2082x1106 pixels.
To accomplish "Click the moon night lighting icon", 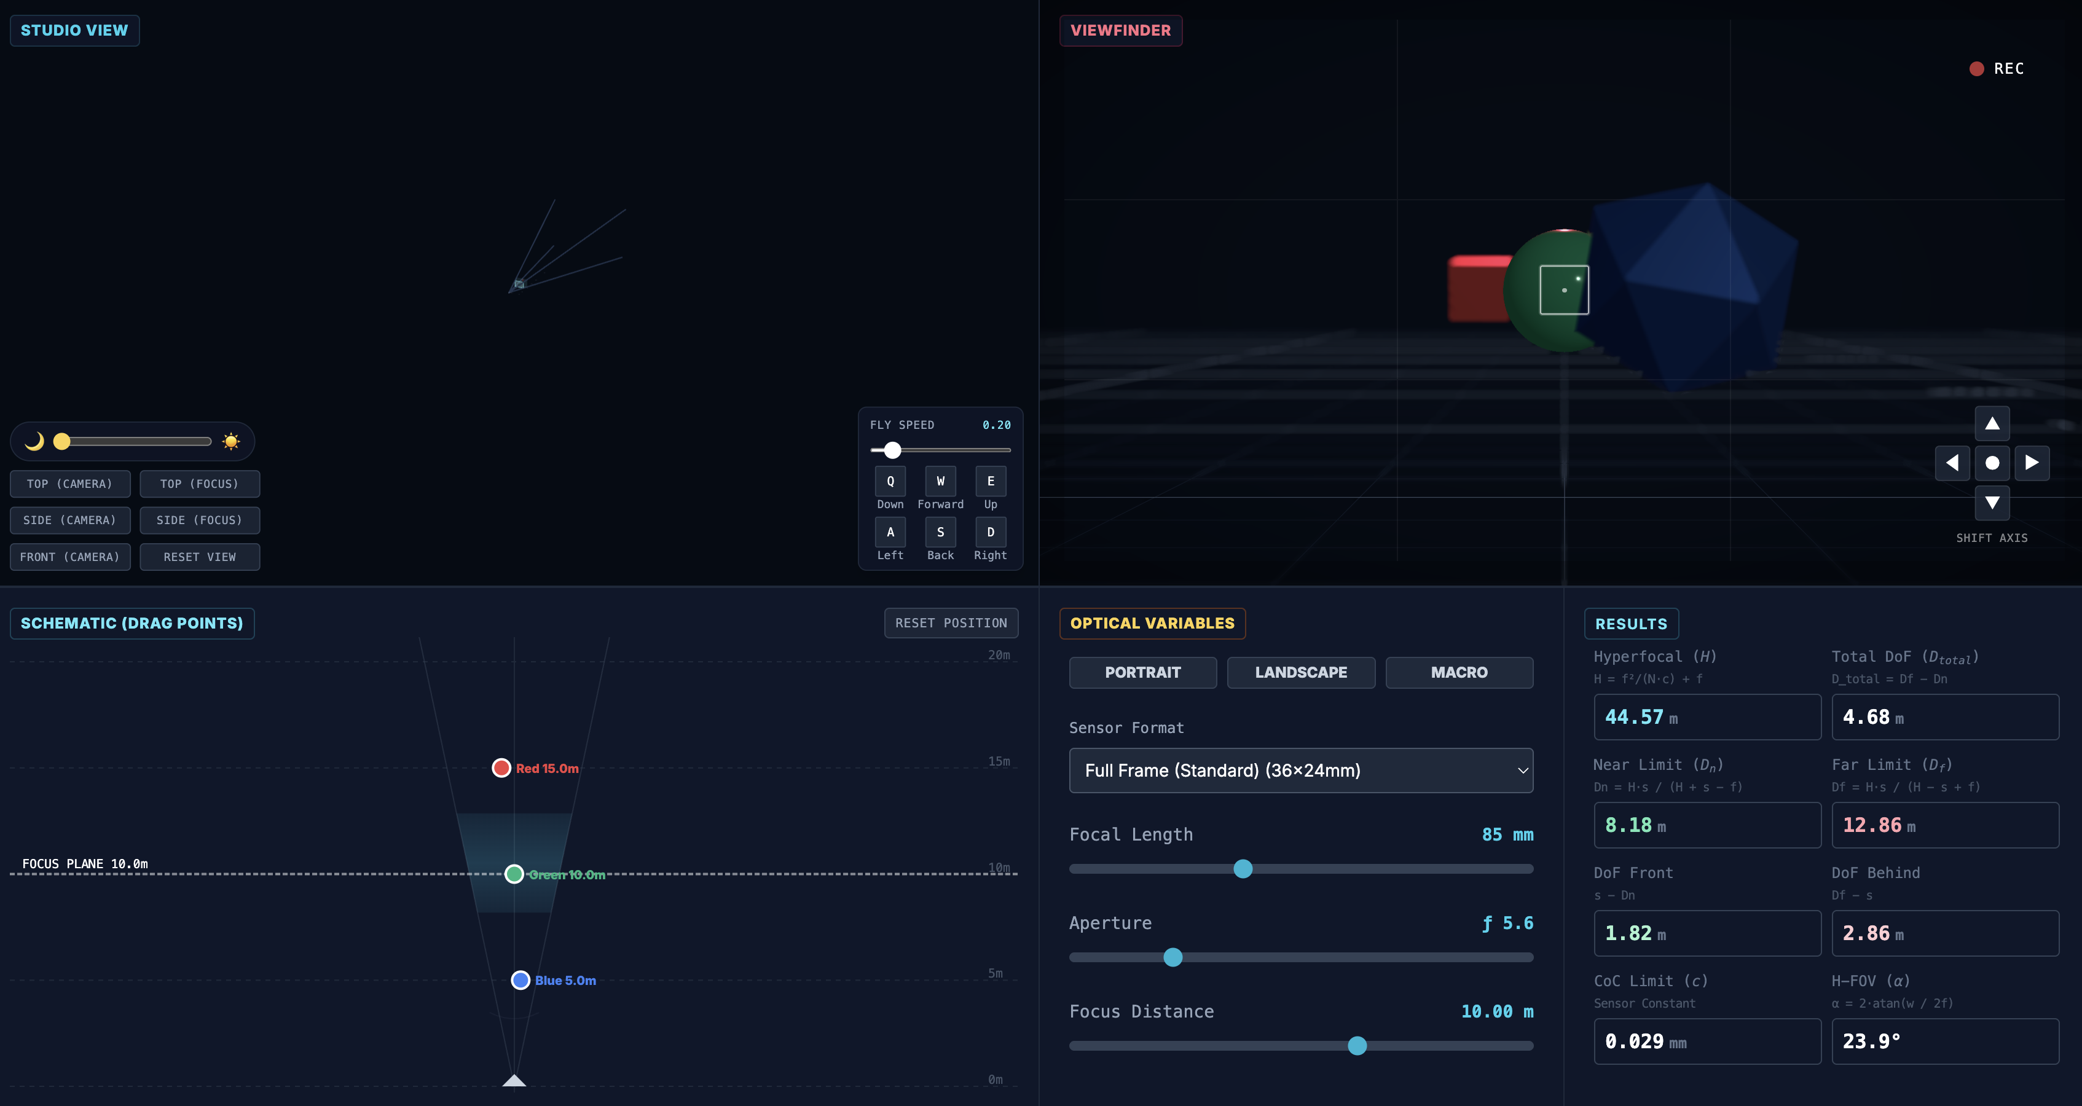I will [34, 441].
